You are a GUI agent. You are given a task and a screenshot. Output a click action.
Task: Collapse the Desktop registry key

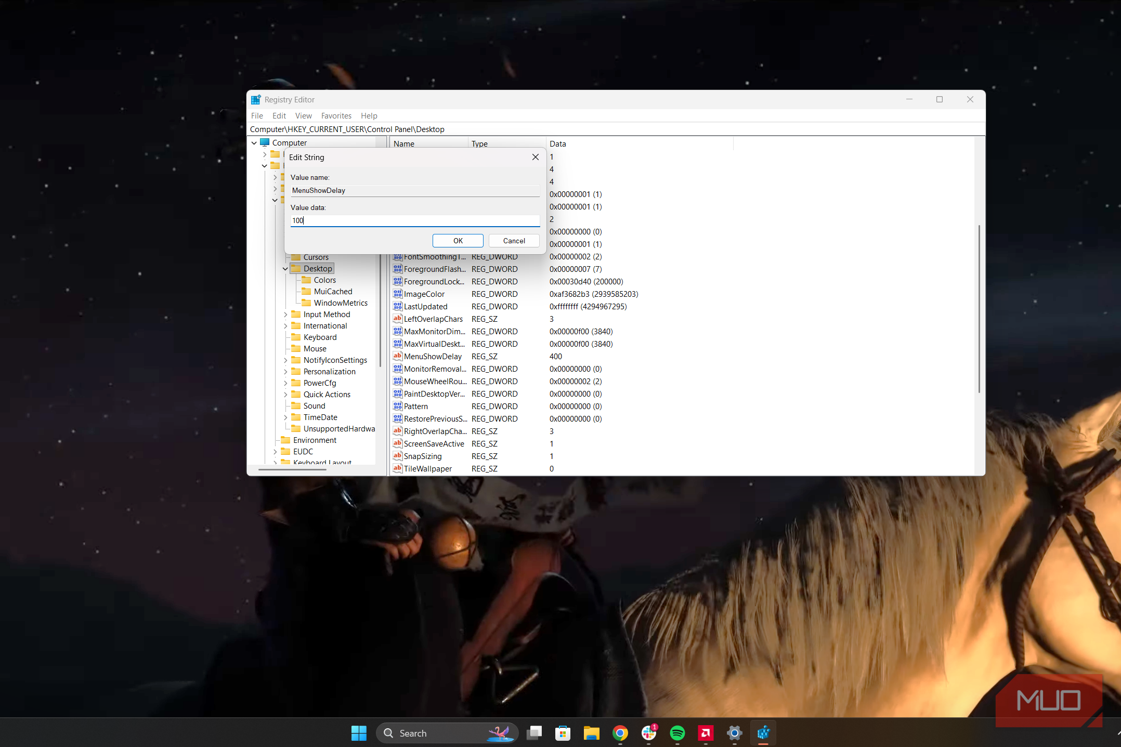coord(285,269)
